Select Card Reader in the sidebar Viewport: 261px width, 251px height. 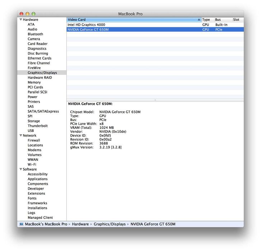37,43
